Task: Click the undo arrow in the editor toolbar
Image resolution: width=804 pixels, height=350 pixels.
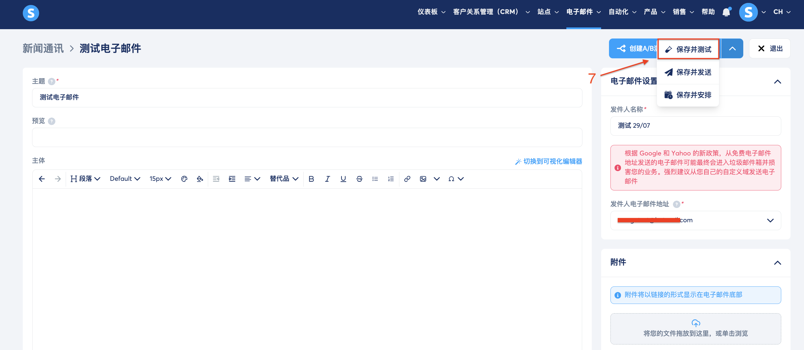Action: click(x=41, y=179)
